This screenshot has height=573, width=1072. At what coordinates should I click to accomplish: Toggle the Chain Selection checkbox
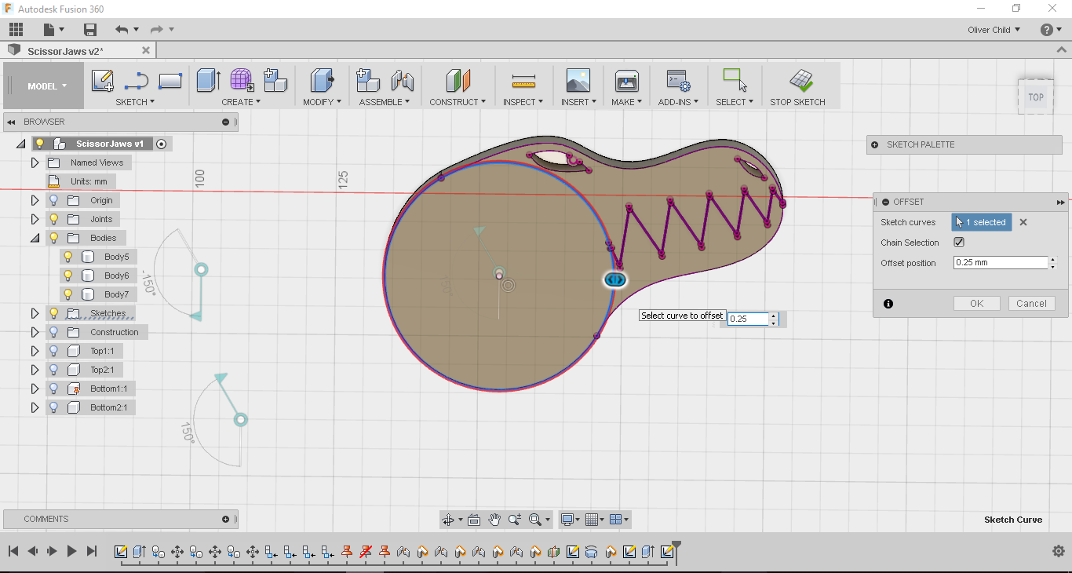pos(959,243)
